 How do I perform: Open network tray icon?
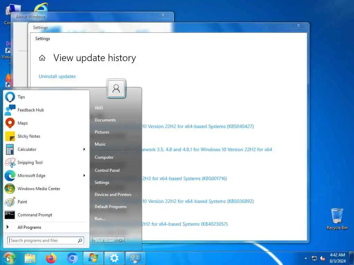(314, 258)
